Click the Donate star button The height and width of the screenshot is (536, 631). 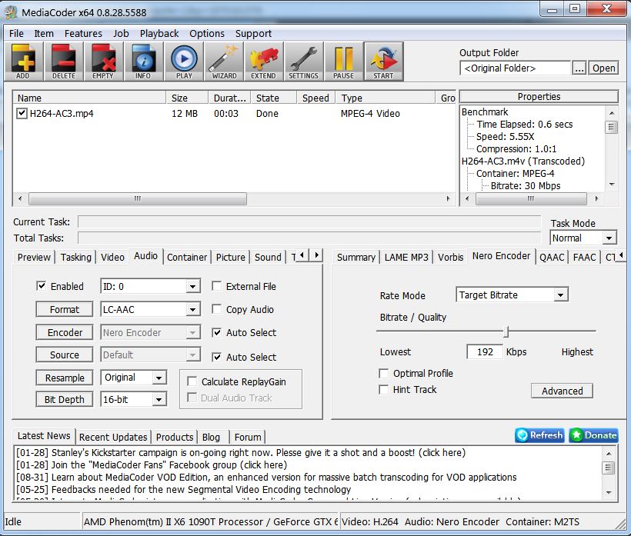(593, 435)
